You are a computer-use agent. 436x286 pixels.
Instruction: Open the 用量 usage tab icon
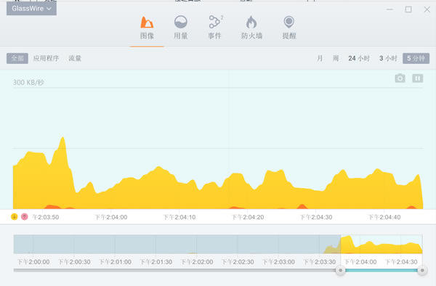tap(180, 22)
